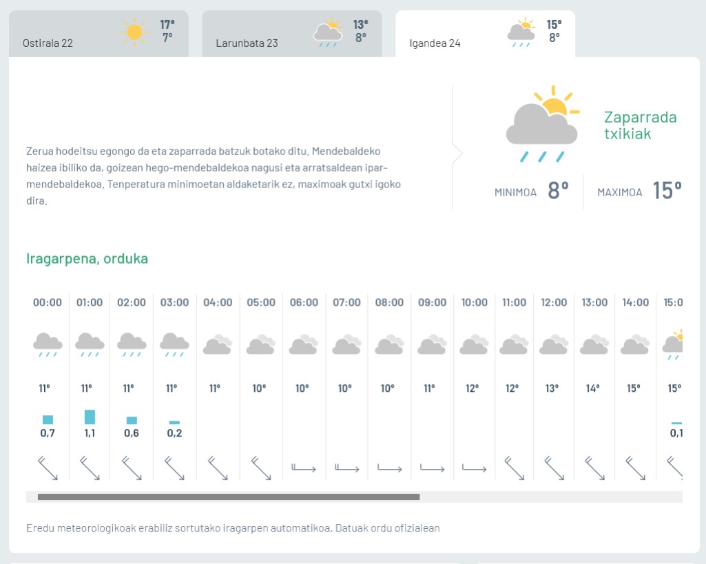Click the 13° temperature at 12:00

552,388
